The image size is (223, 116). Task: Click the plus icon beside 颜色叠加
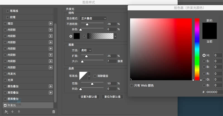point(51,86)
